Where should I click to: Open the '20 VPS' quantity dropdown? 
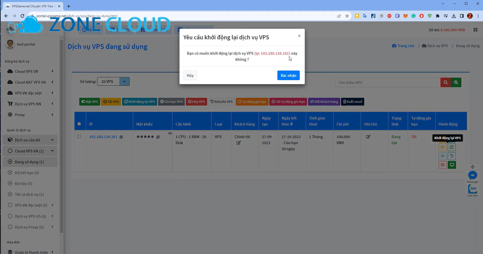pyautogui.click(x=113, y=81)
